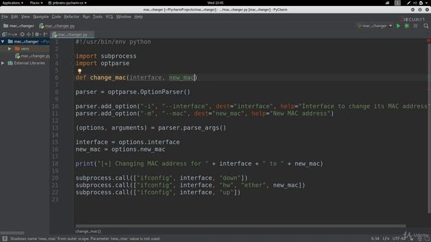
Task: Click the intention lightbulb on line 5
Action: 79,71
